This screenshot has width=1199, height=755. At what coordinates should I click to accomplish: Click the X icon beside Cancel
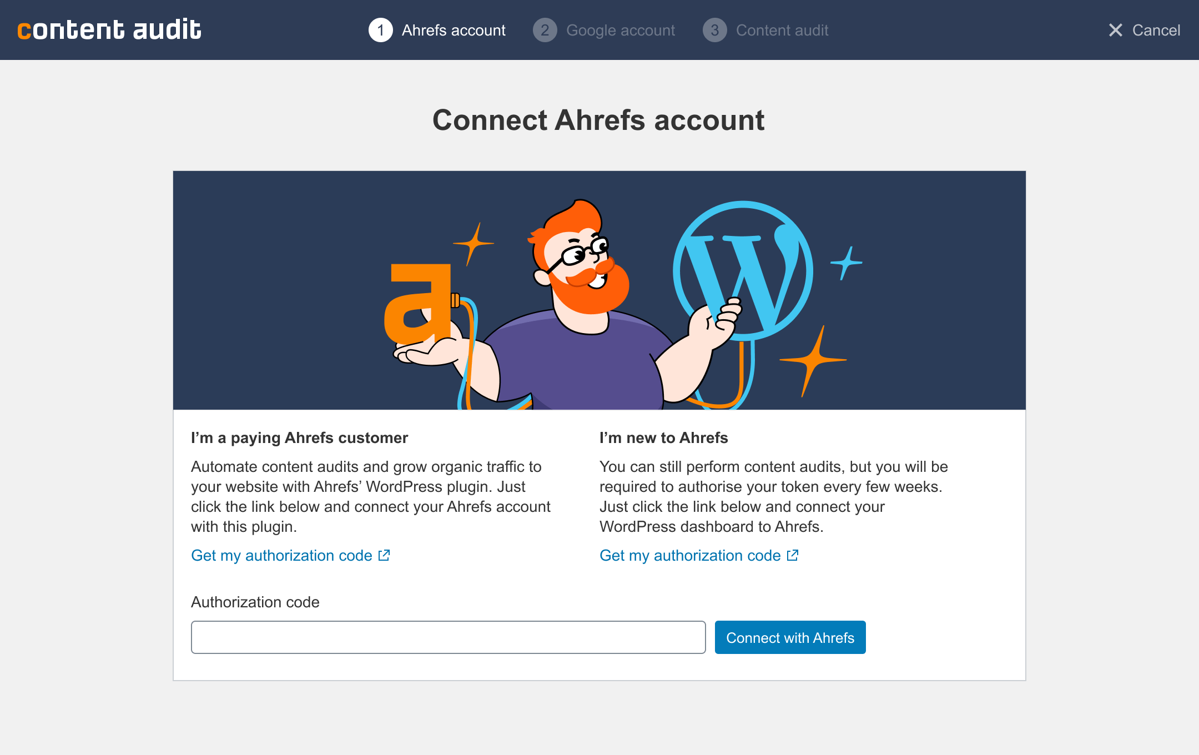pos(1115,30)
